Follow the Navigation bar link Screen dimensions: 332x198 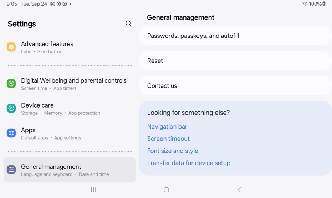point(167,126)
